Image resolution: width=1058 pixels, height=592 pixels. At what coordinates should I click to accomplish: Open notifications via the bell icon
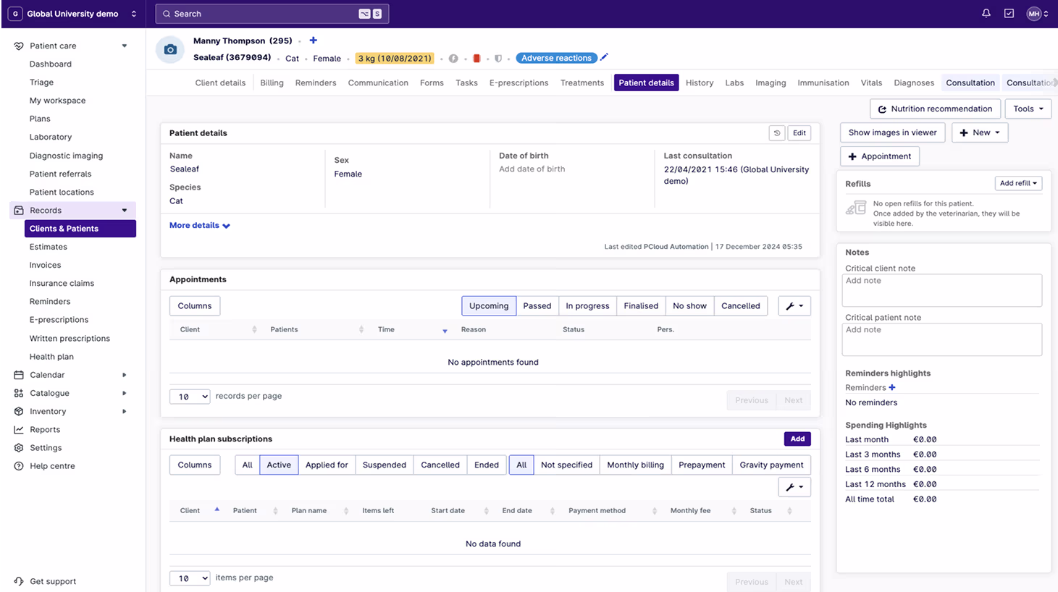(x=986, y=13)
